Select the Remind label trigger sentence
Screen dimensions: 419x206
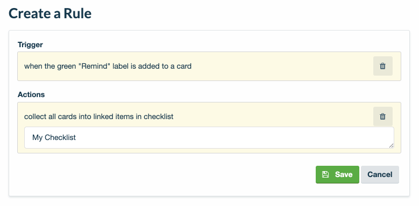(108, 66)
